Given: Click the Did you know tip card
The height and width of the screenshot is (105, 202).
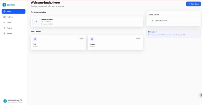Looking at the screenshot, I should pyautogui.click(x=173, y=33).
